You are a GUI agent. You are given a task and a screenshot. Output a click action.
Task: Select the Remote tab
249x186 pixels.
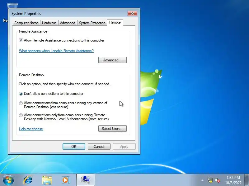tap(115, 22)
